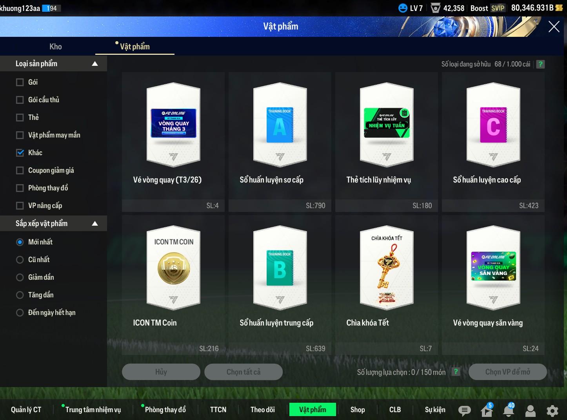Uncheck the Khác filter checkbox
Screen dimensions: 567x420
click(20, 153)
